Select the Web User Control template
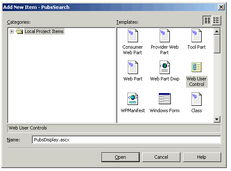Viewport: 231px width, 171px height. [197, 74]
